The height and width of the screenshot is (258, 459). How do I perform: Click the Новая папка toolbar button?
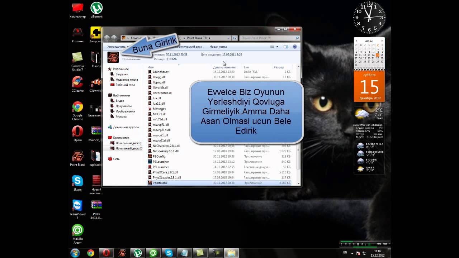click(x=218, y=47)
